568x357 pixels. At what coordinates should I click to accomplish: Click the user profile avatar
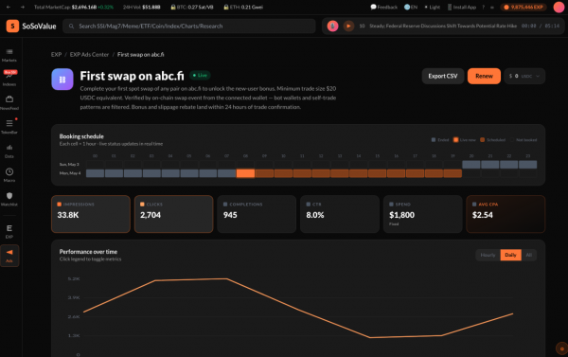559,7
